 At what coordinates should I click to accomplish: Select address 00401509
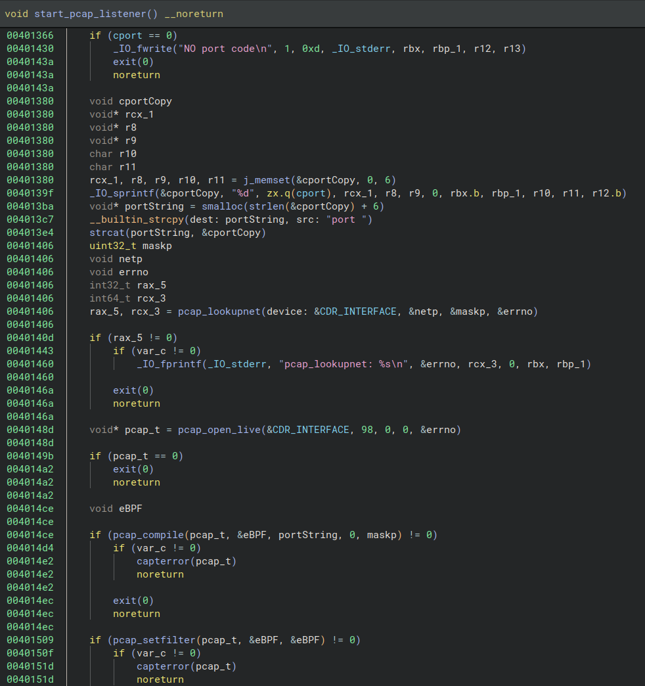pos(30,639)
